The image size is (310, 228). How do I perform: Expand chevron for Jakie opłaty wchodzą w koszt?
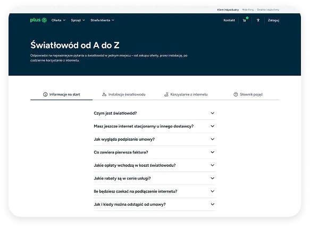(x=213, y=165)
